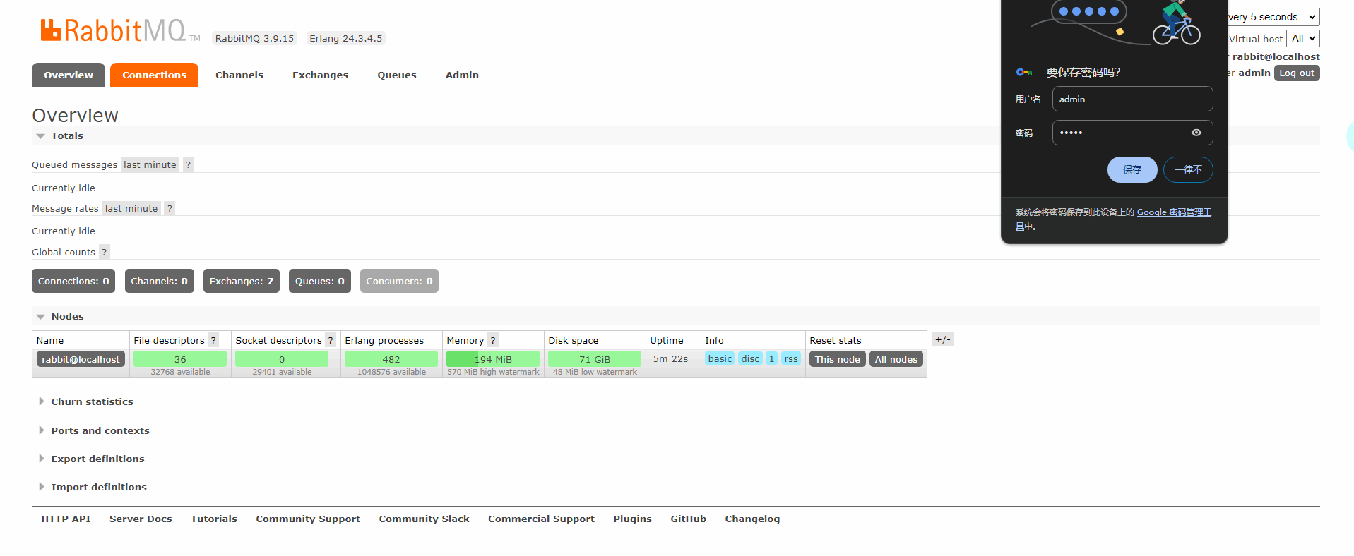Click the Queues: 0 count
This screenshot has width=1354, height=556.
click(320, 281)
